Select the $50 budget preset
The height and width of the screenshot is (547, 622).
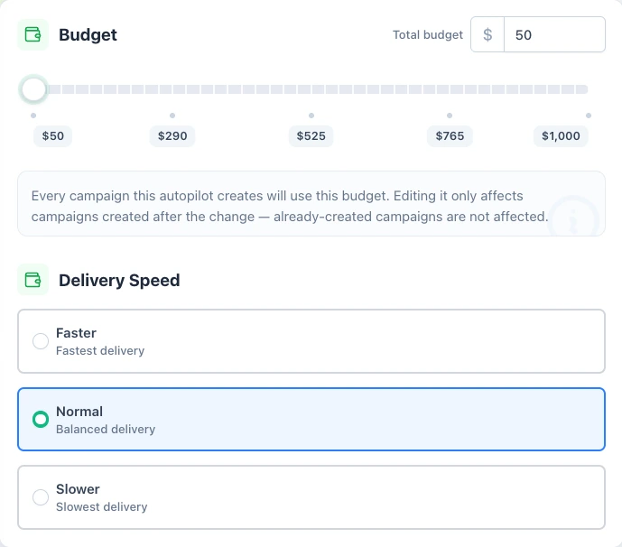tap(52, 136)
